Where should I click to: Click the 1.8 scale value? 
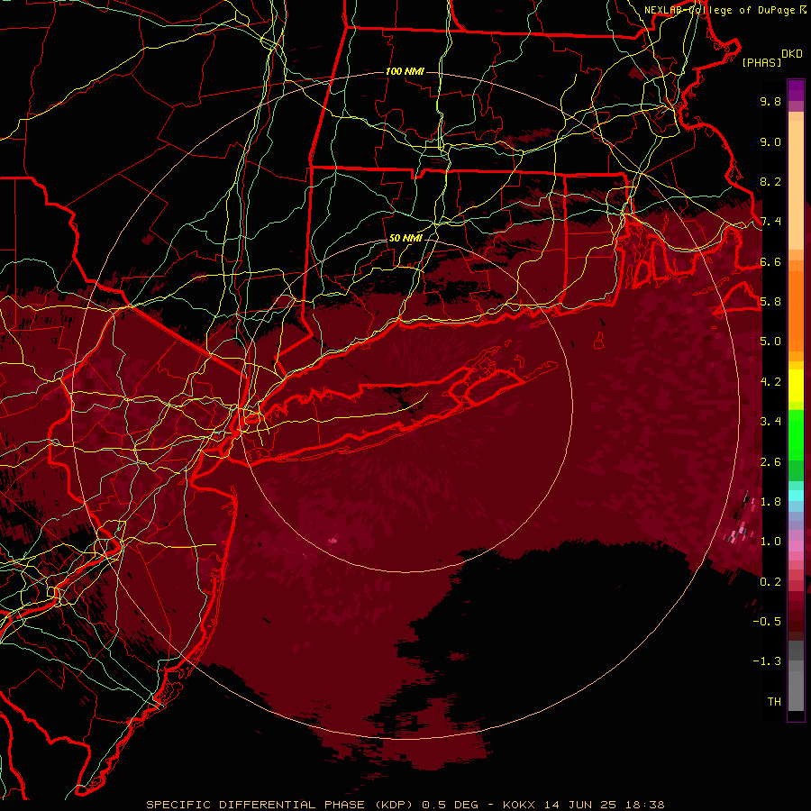click(x=770, y=502)
